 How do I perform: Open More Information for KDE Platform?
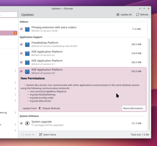[134, 108]
